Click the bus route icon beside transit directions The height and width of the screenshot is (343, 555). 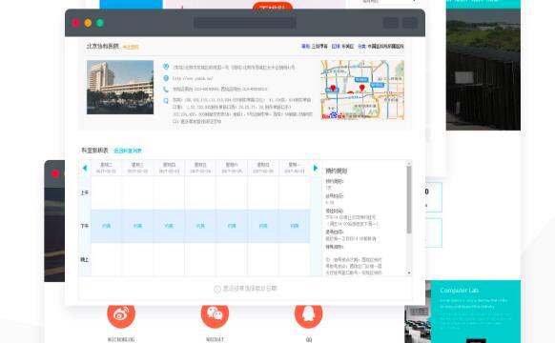pyautogui.click(x=166, y=100)
